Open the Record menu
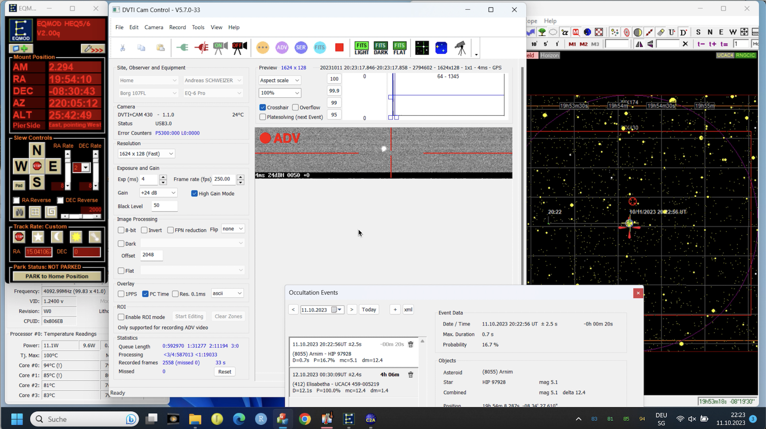Viewport: 766px width, 429px height. 177,28
